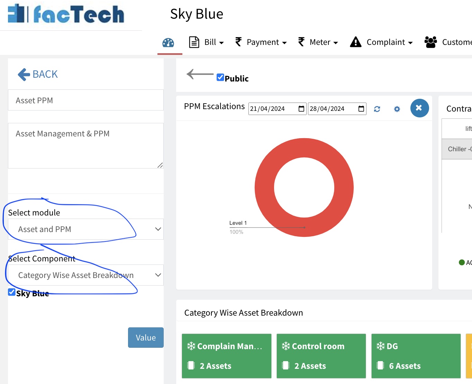This screenshot has height=384, width=472.
Task: Click the BACK link in the sidebar
Action: [x=37, y=74]
